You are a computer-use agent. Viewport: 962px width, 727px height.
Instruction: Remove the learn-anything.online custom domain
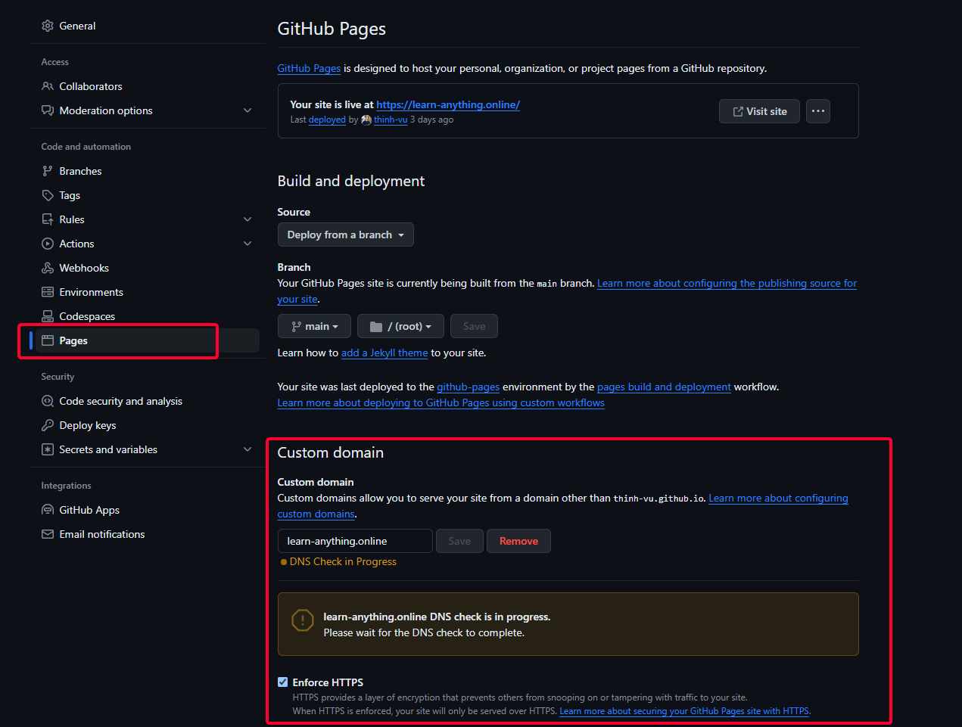pos(518,541)
